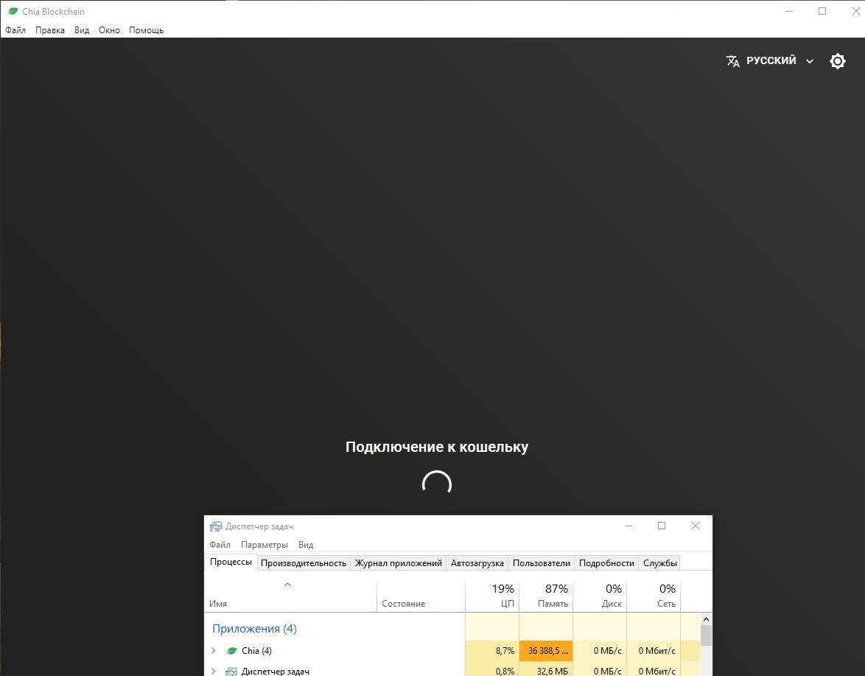This screenshot has width=865, height=676.
Task: Open the Вид menu in Chia
Action: point(82,29)
